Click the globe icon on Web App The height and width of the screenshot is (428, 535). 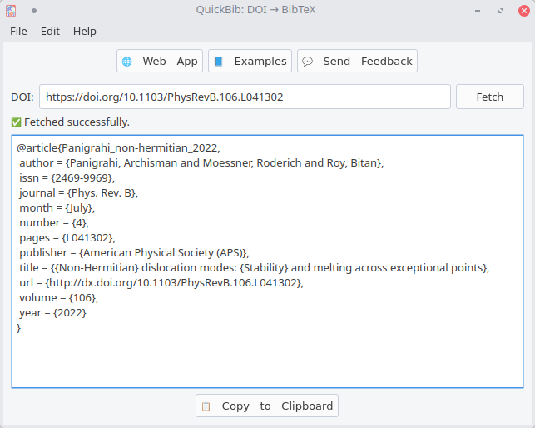[127, 62]
